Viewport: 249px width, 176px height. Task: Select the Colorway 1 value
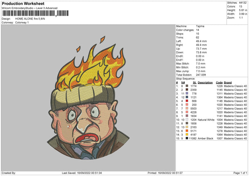(x=22, y=22)
